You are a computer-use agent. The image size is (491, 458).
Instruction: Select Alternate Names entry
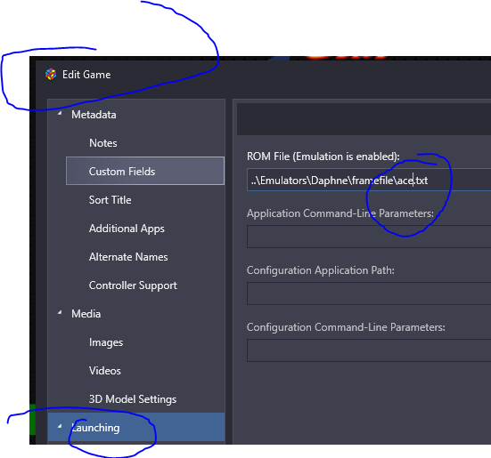click(128, 257)
